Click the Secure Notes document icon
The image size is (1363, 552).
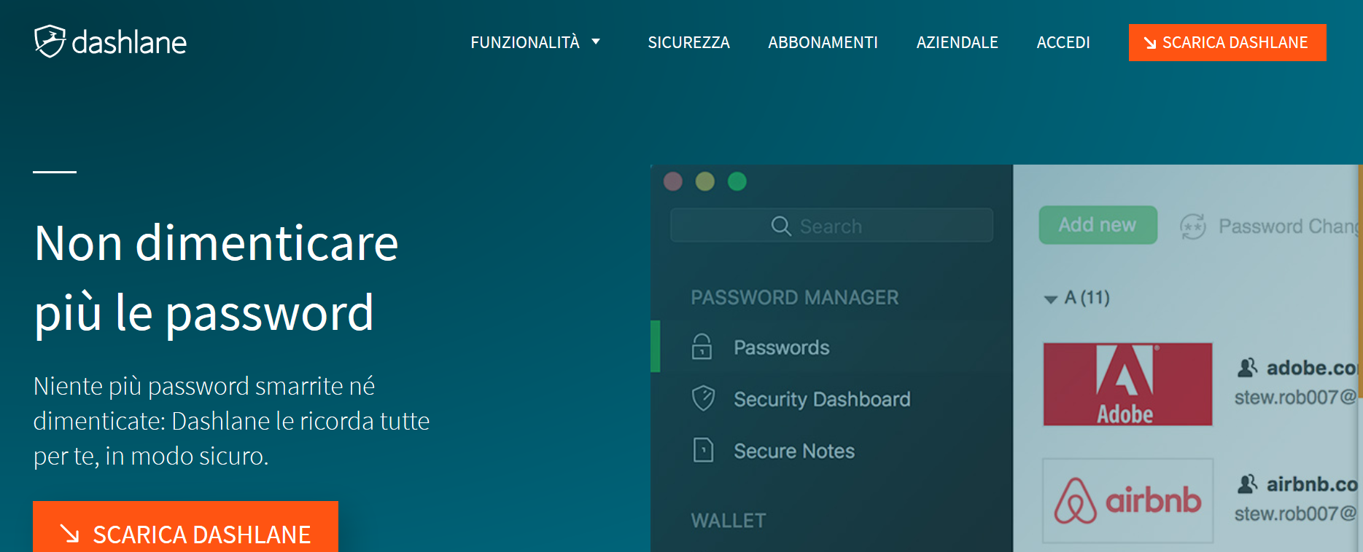coord(703,451)
